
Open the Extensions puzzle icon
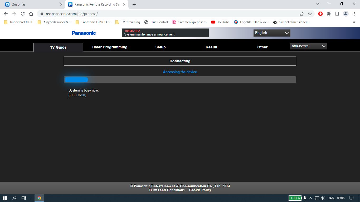pos(329,14)
